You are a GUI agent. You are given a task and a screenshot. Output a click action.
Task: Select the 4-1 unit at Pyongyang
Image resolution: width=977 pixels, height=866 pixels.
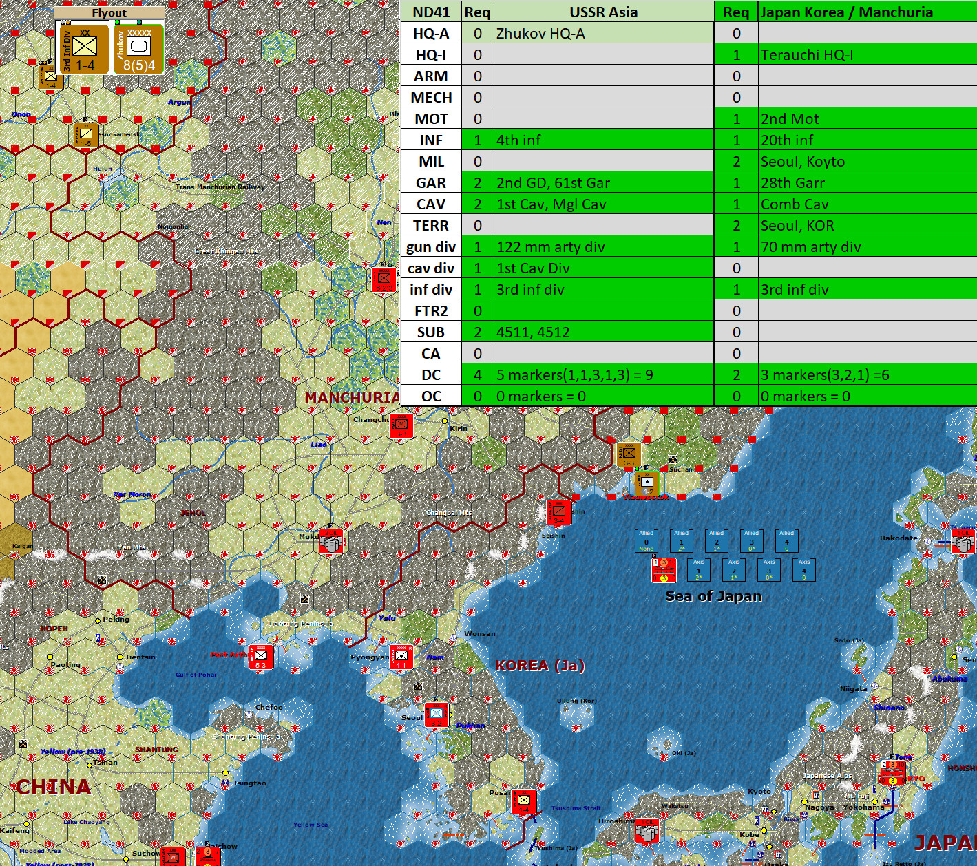(x=401, y=657)
